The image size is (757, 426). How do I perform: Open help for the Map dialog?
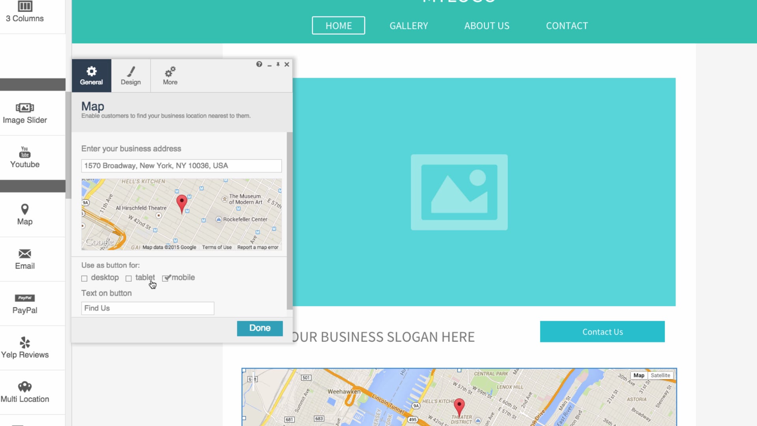pos(259,64)
